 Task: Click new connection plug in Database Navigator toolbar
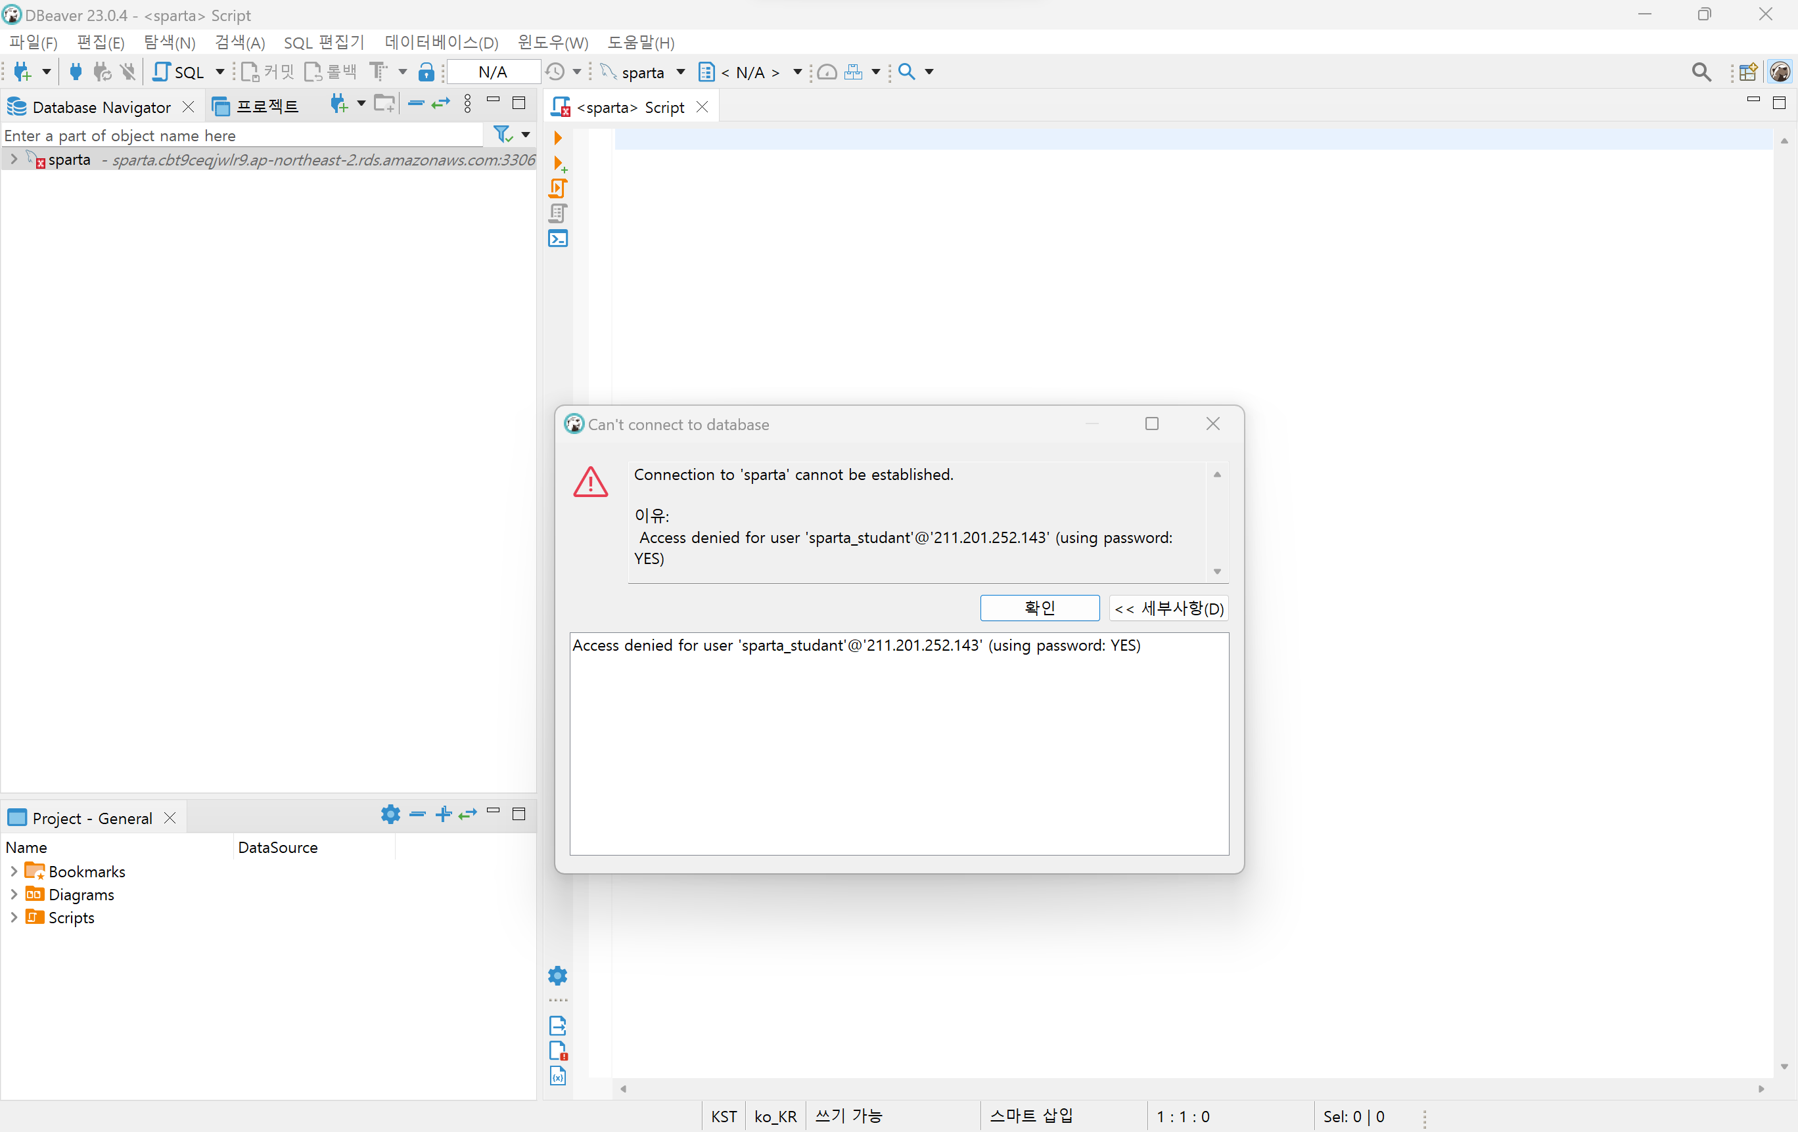[x=339, y=104]
